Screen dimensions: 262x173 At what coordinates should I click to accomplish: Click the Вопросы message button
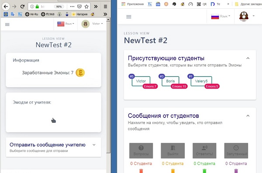[x=141, y=150]
